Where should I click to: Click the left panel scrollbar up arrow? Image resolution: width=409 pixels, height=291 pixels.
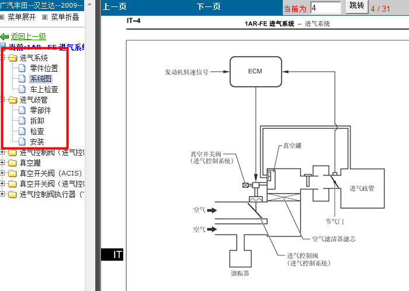click(x=89, y=5)
